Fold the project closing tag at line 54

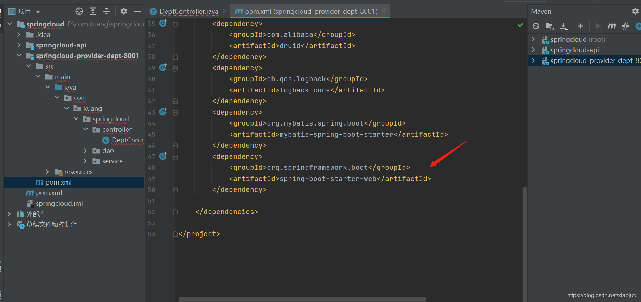pos(175,234)
